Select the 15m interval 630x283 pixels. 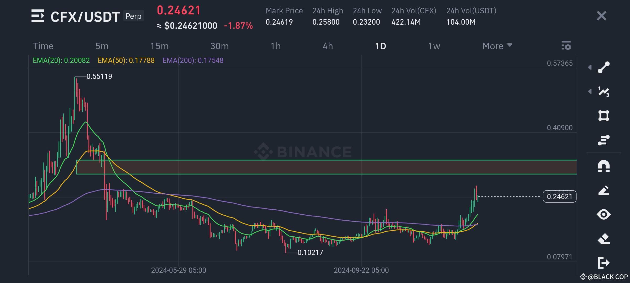159,46
